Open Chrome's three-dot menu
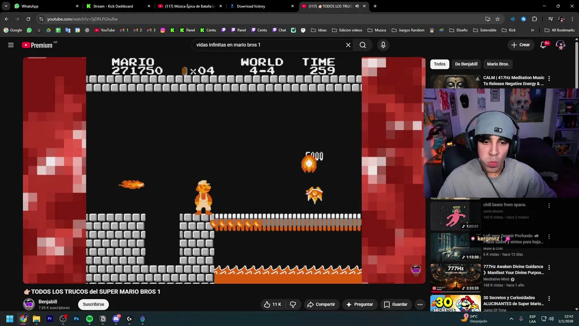The image size is (579, 326). point(572,19)
